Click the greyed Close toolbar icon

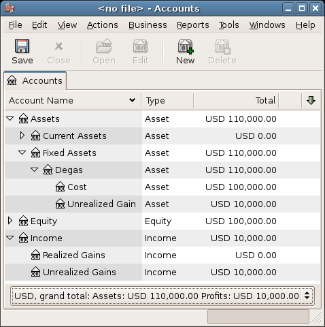tap(58, 46)
